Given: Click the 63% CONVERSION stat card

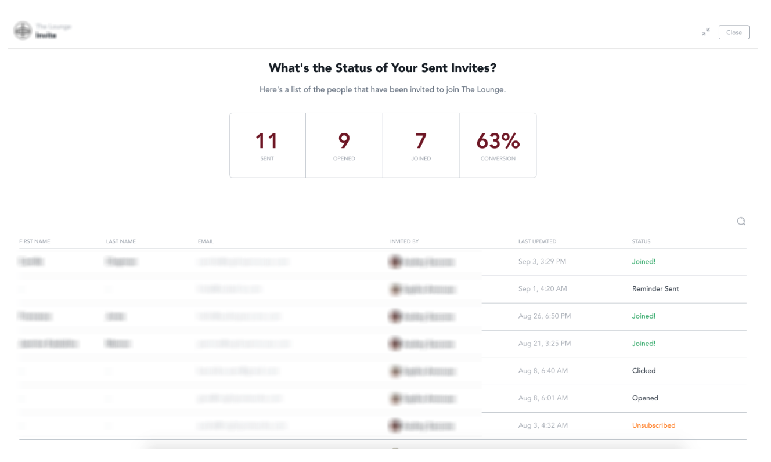Looking at the screenshot, I should coord(498,145).
